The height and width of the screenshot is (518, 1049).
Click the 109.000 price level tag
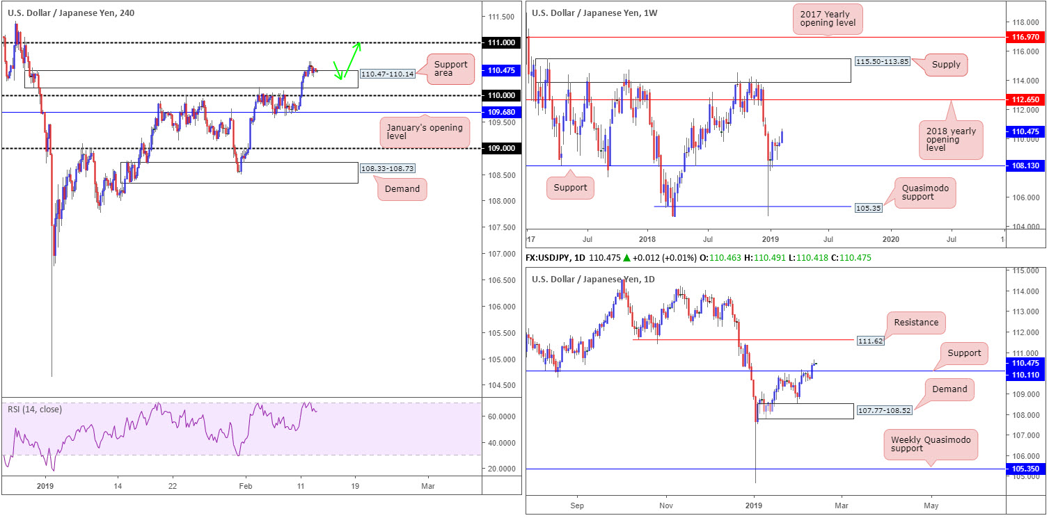point(501,148)
